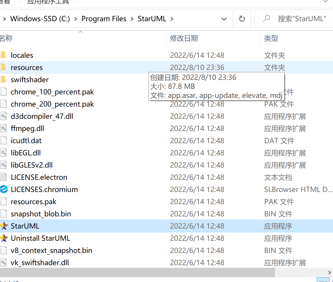Click the resources.pak file icon
333x282 pixels.
pos(3,202)
